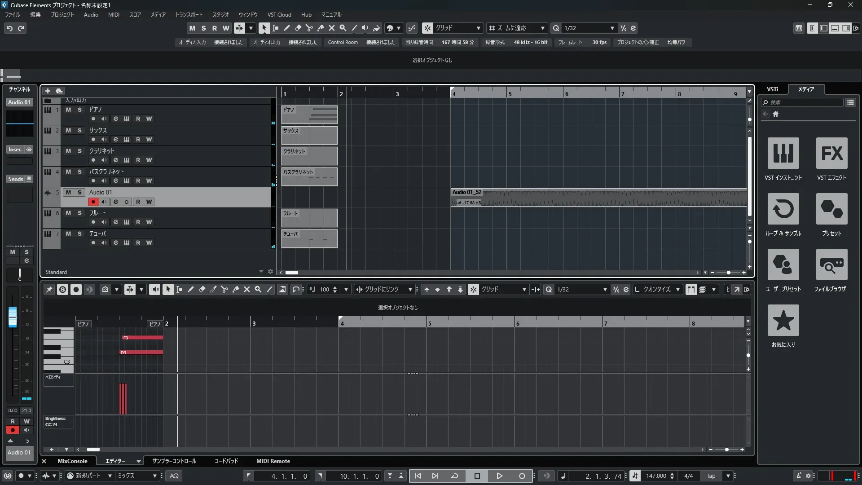Select the Scissors split tool in top toolbar
862x485 pixels.
click(309, 28)
